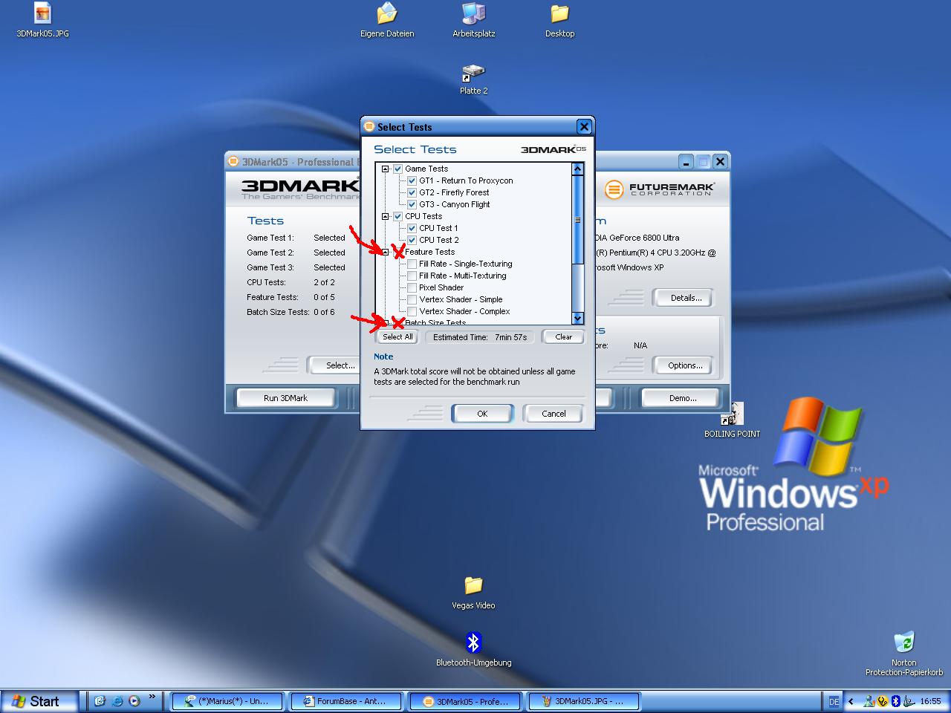The image size is (951, 713).
Task: Open the Start menu
Action: [39, 701]
